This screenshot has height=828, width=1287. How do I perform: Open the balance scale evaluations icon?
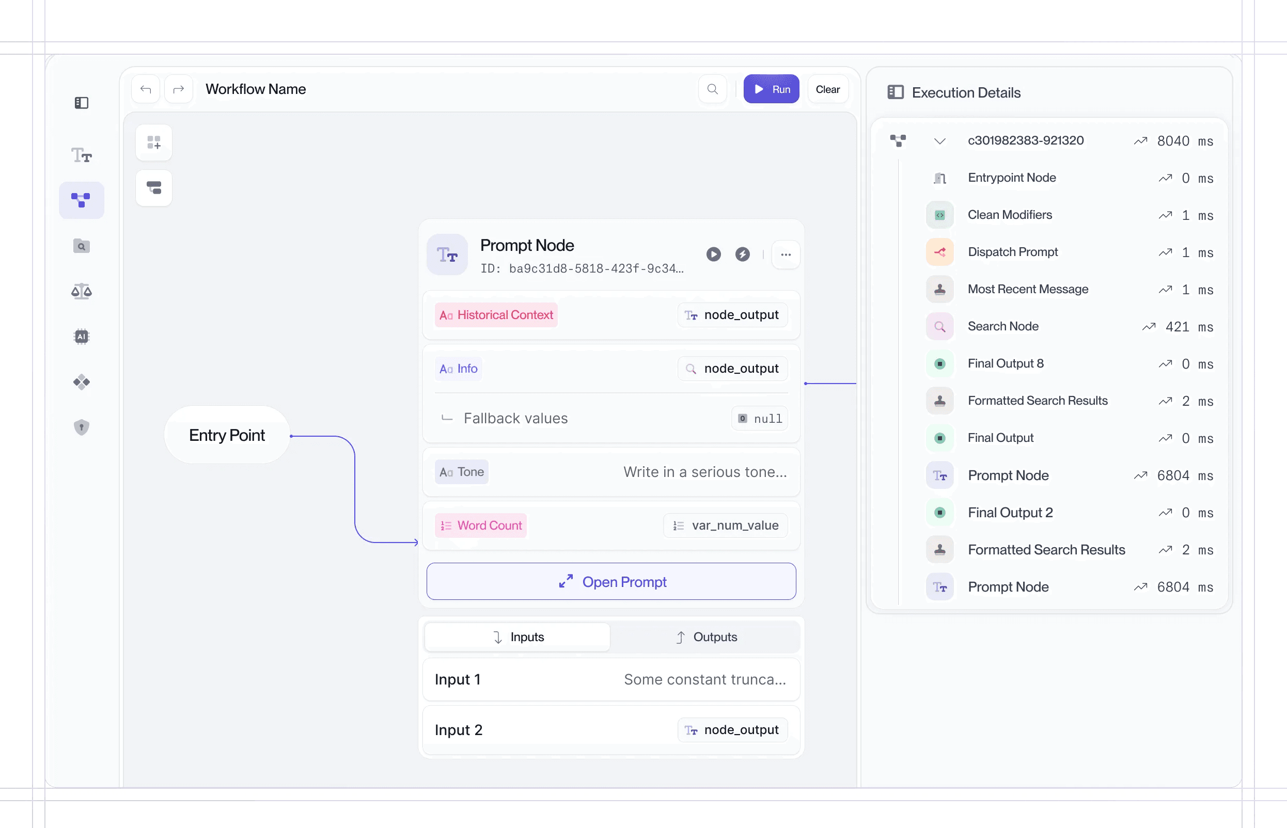coord(81,292)
